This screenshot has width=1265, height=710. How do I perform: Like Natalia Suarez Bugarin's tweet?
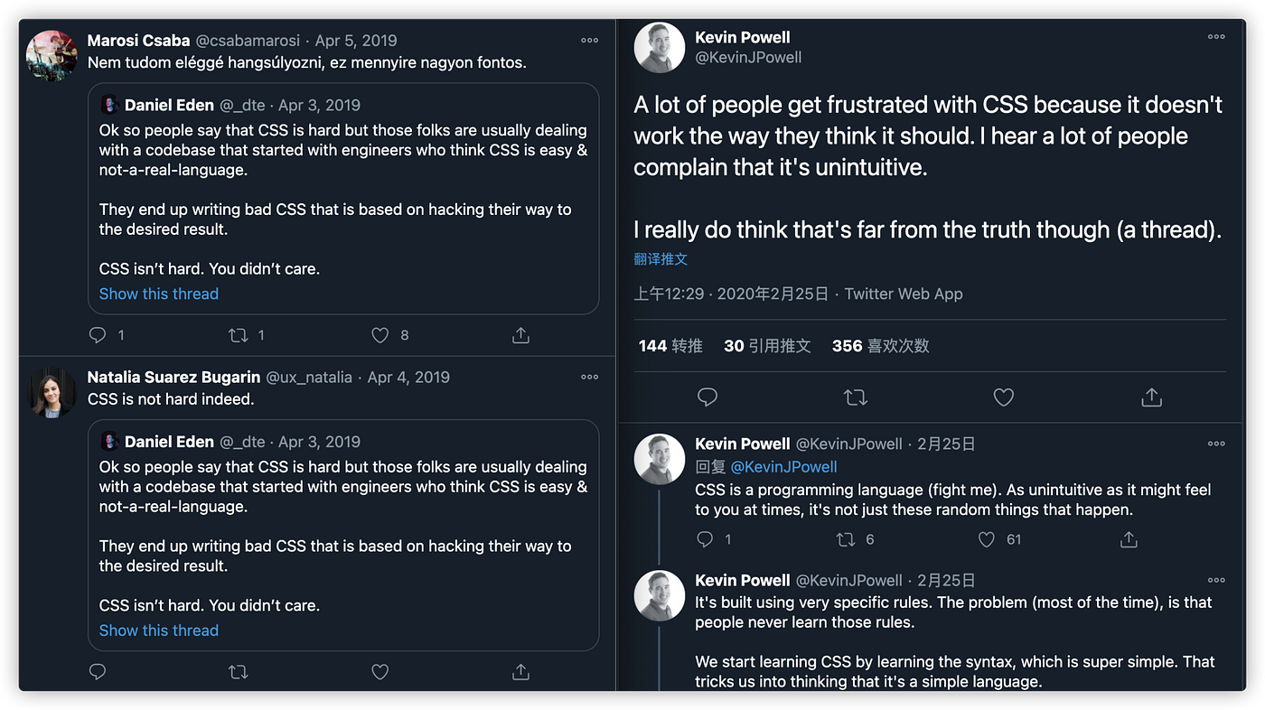[x=380, y=671]
